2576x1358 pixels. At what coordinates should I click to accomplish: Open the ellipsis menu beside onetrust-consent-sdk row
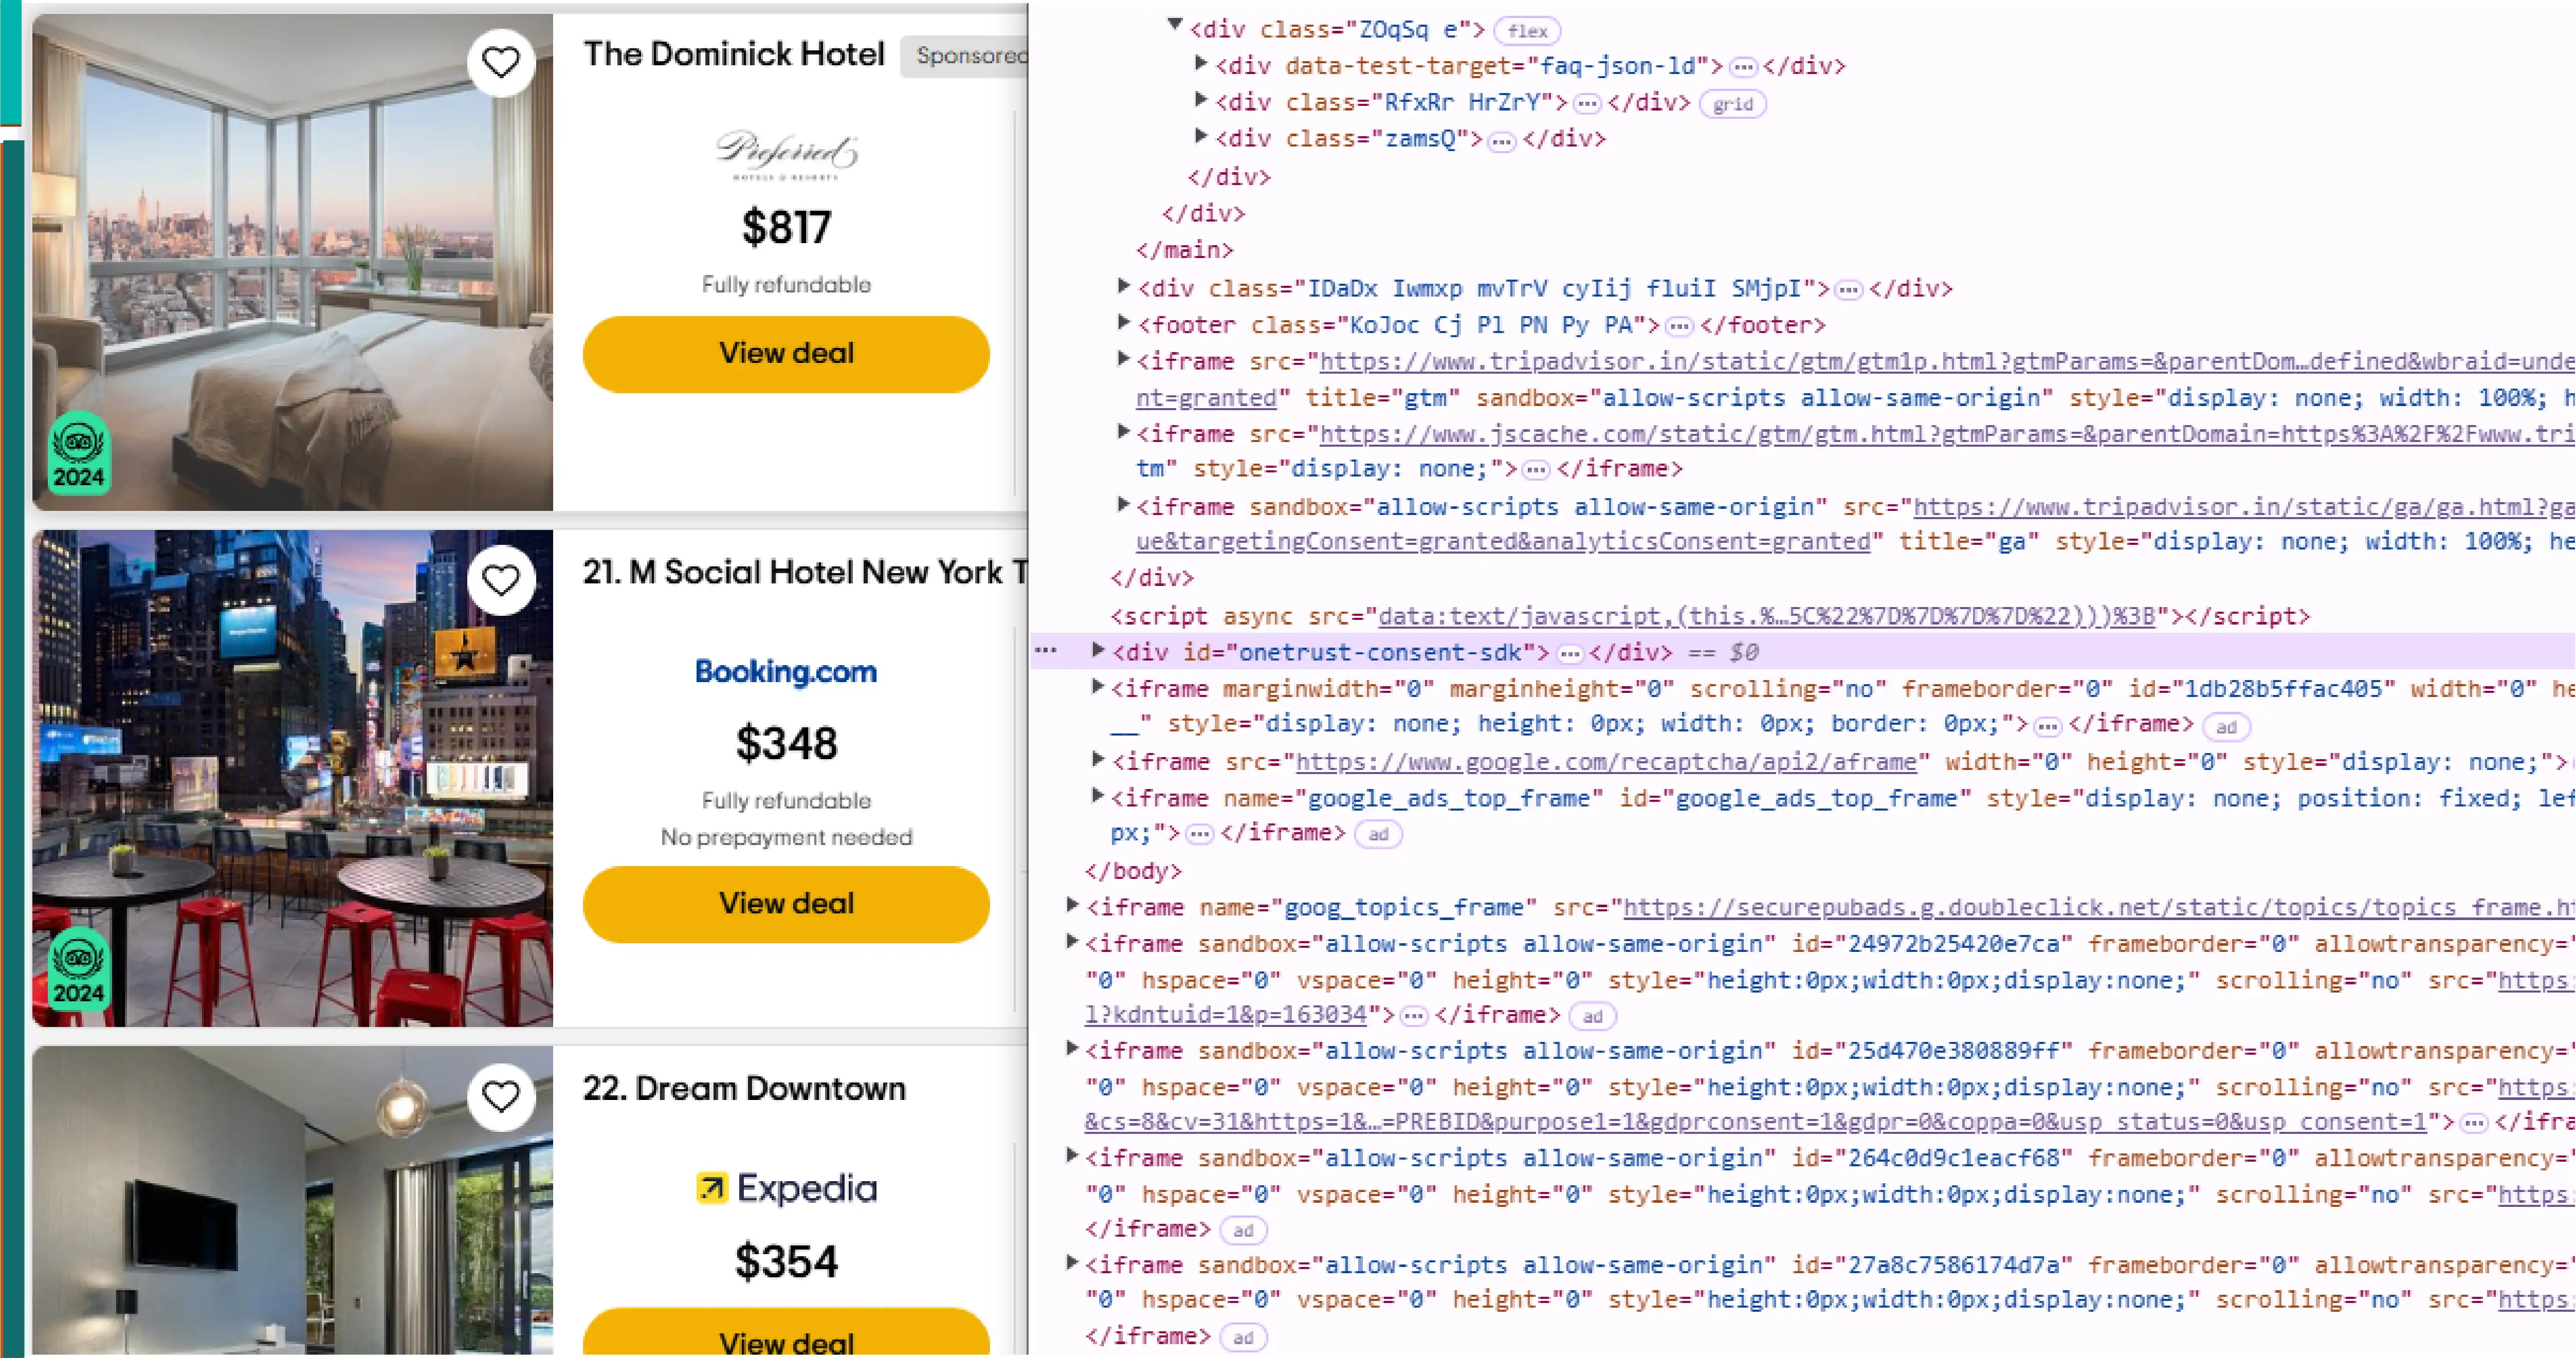coord(1046,651)
